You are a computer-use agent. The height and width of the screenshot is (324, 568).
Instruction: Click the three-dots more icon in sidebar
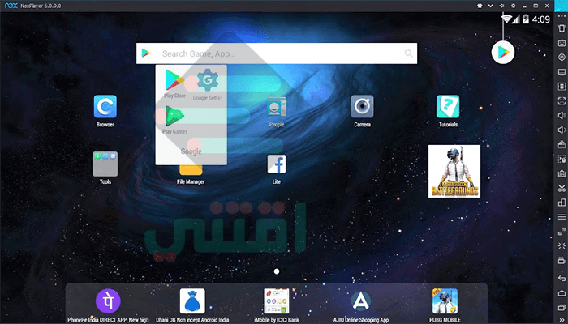click(x=562, y=16)
